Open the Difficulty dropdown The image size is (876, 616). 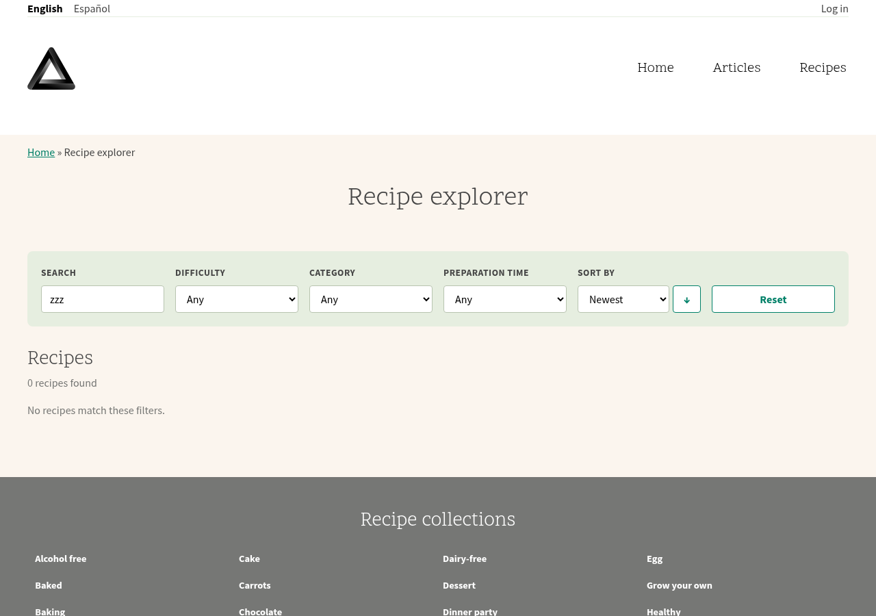point(237,299)
